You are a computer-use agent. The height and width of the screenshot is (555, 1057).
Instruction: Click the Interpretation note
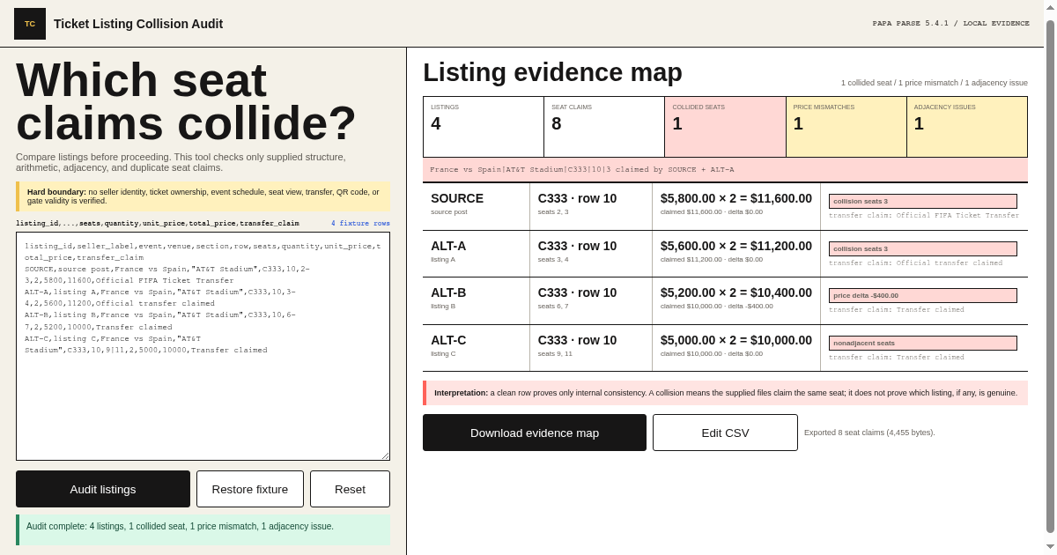[725, 393]
